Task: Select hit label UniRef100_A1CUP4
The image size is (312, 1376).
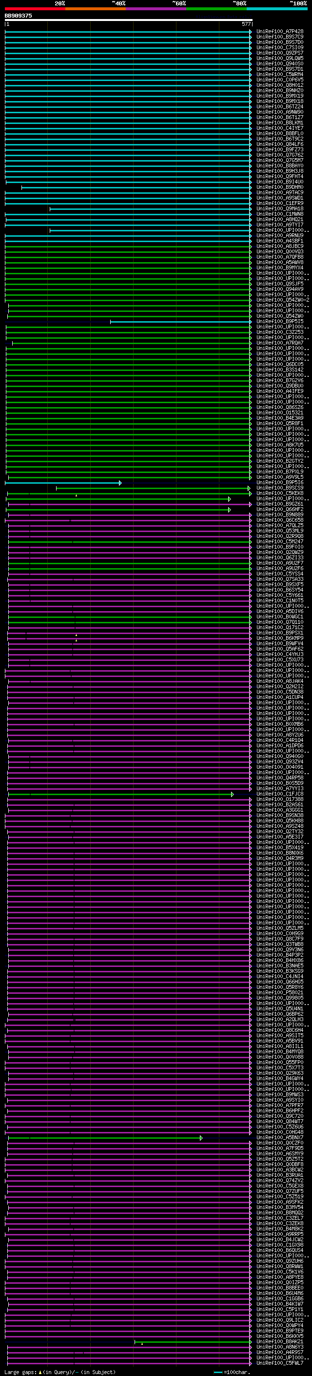Action: point(280,697)
